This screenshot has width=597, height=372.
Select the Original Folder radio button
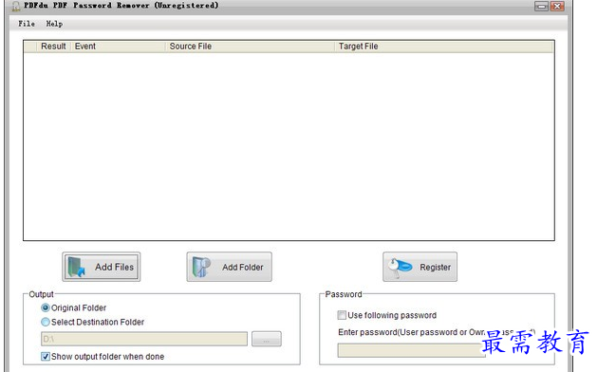pyautogui.click(x=46, y=307)
